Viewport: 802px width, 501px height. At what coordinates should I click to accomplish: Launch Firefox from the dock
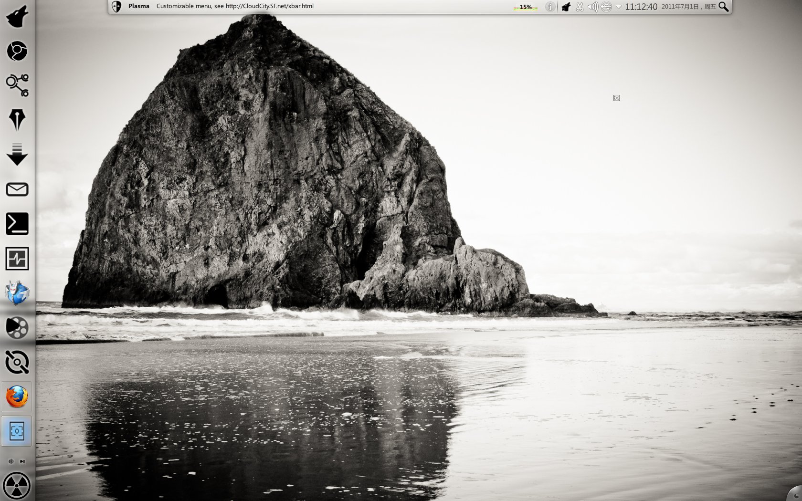click(x=17, y=397)
